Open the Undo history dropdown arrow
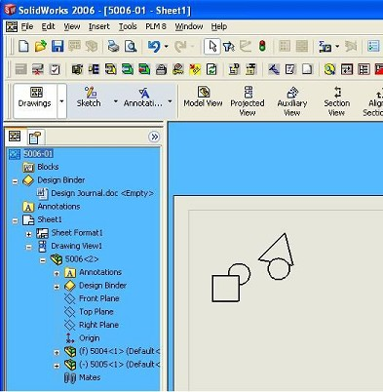Viewport: 383px width, 392px height. coord(167,47)
